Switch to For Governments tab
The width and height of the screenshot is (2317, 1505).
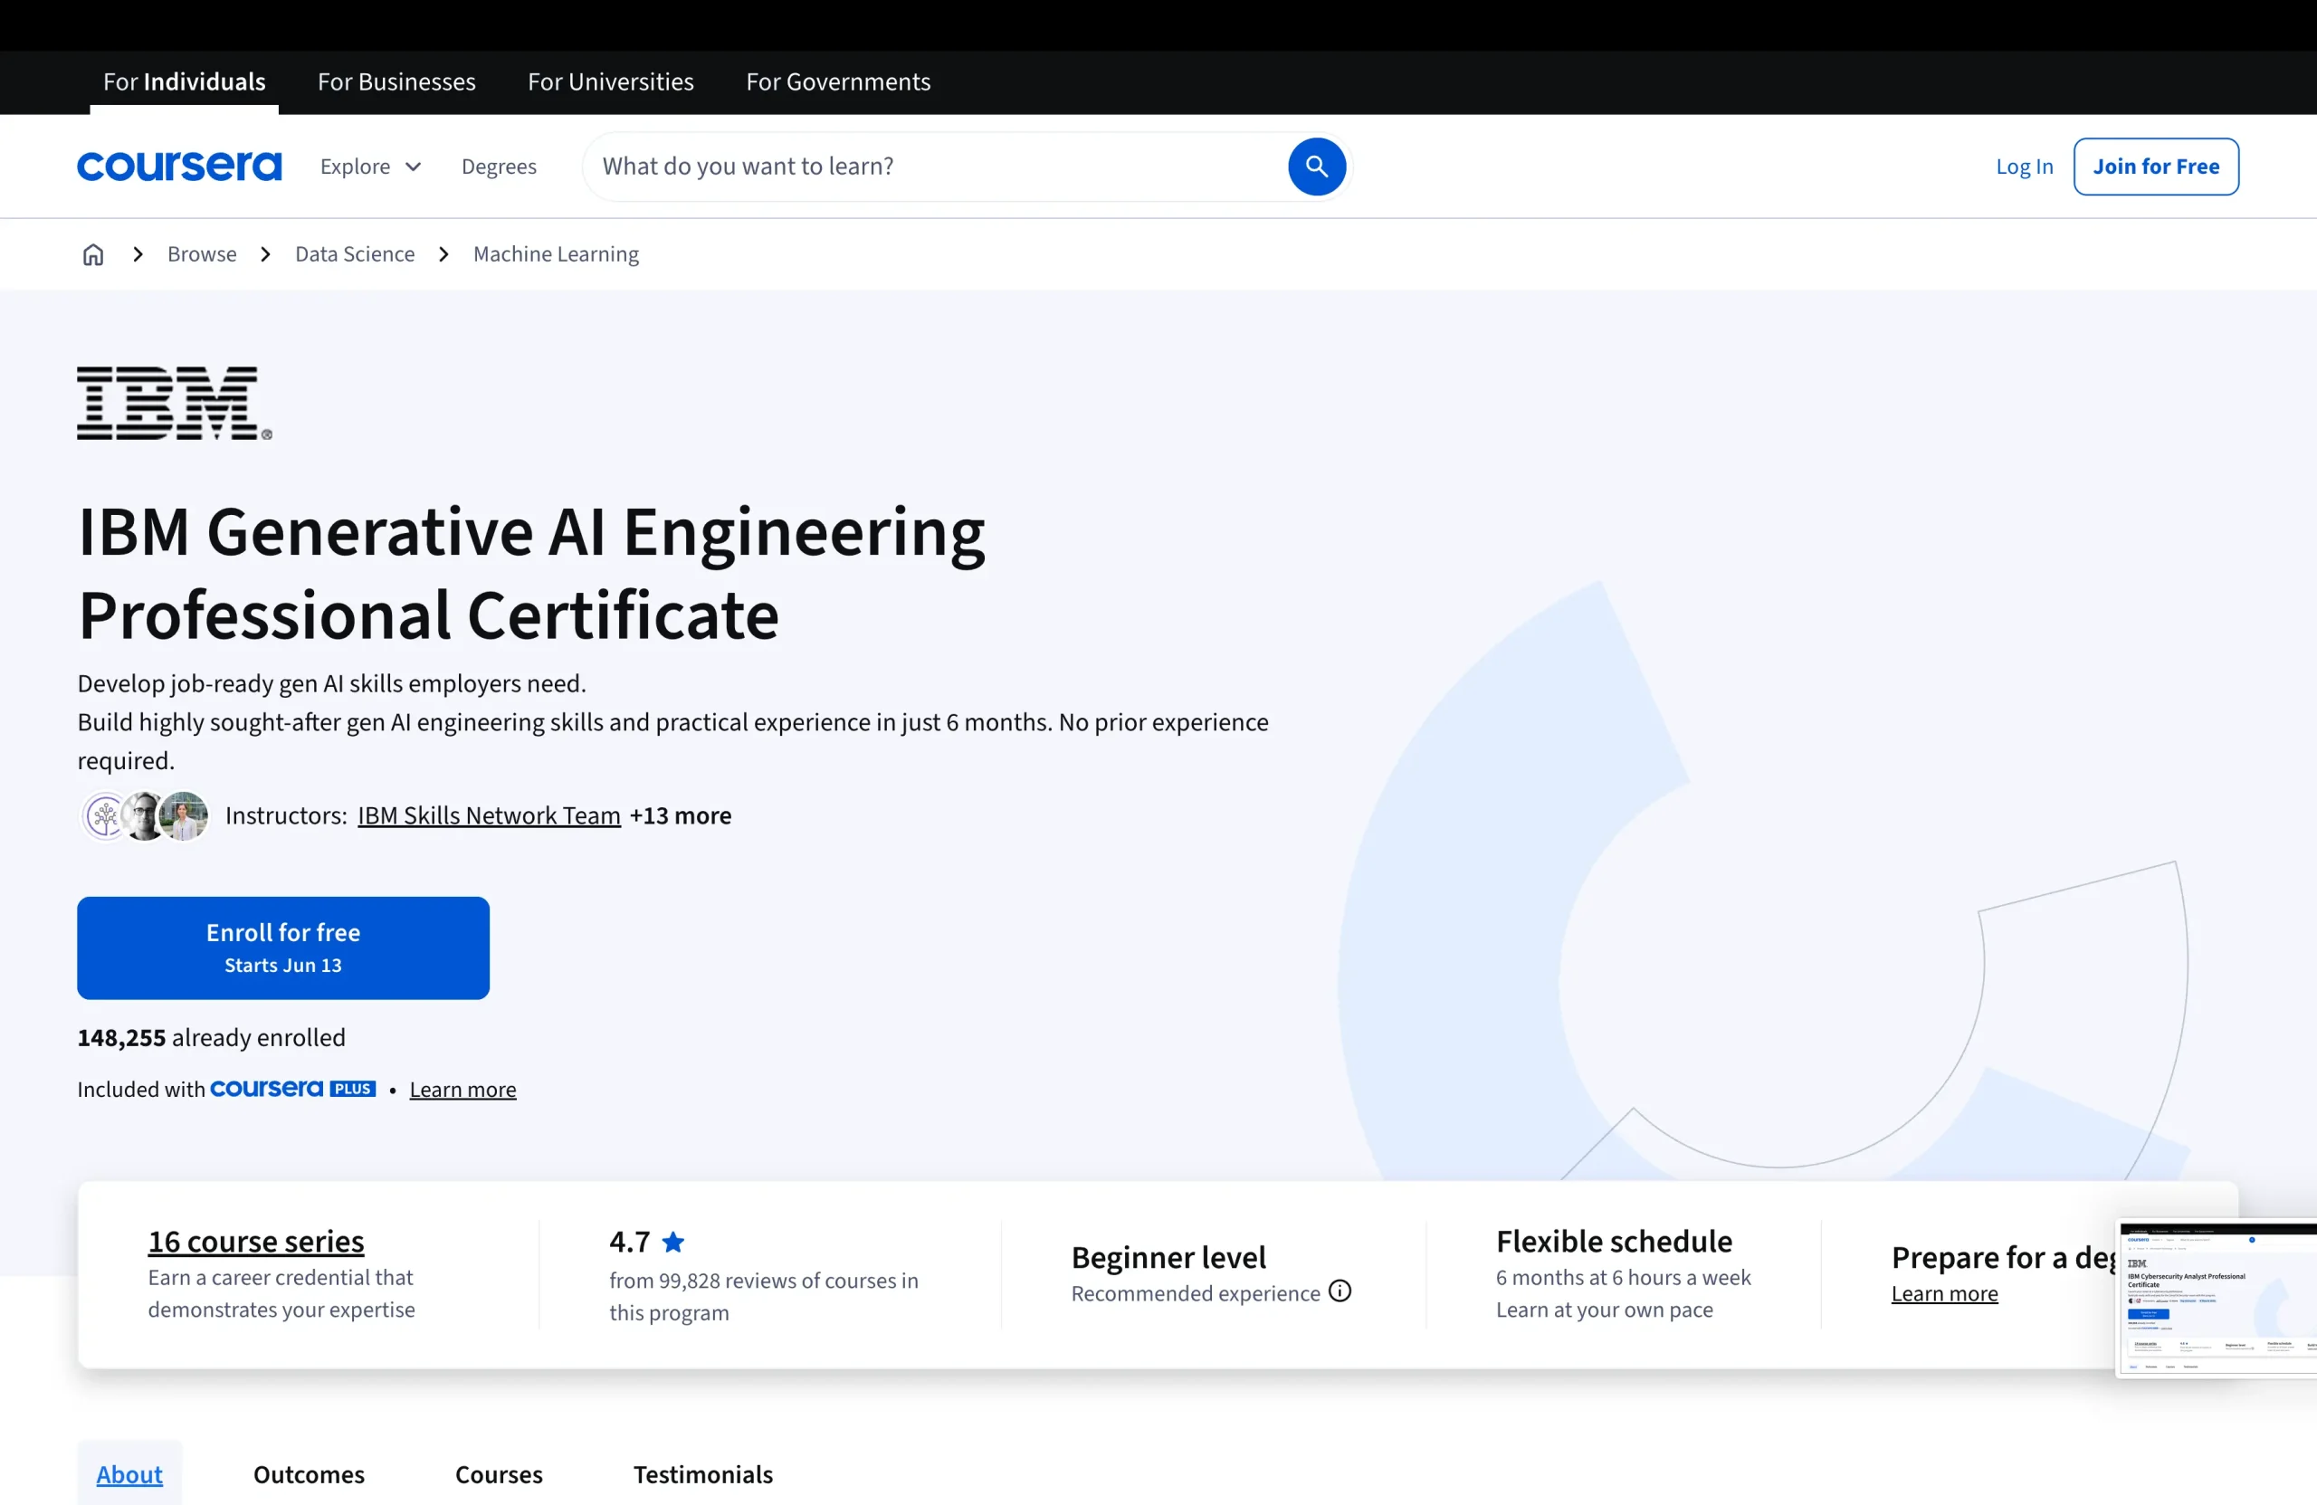838,81
